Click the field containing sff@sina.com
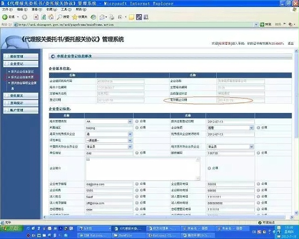This screenshot has height=239, width=299. click(x=109, y=203)
